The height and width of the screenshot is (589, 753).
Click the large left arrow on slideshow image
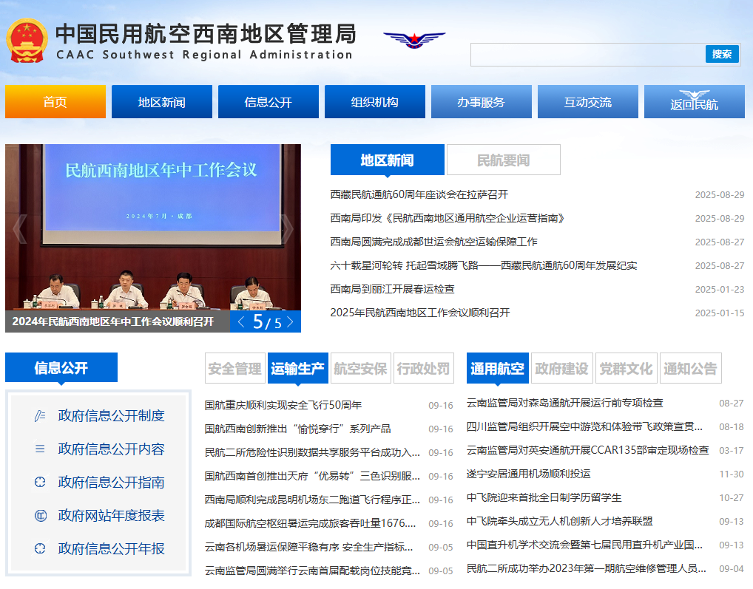pyautogui.click(x=19, y=229)
